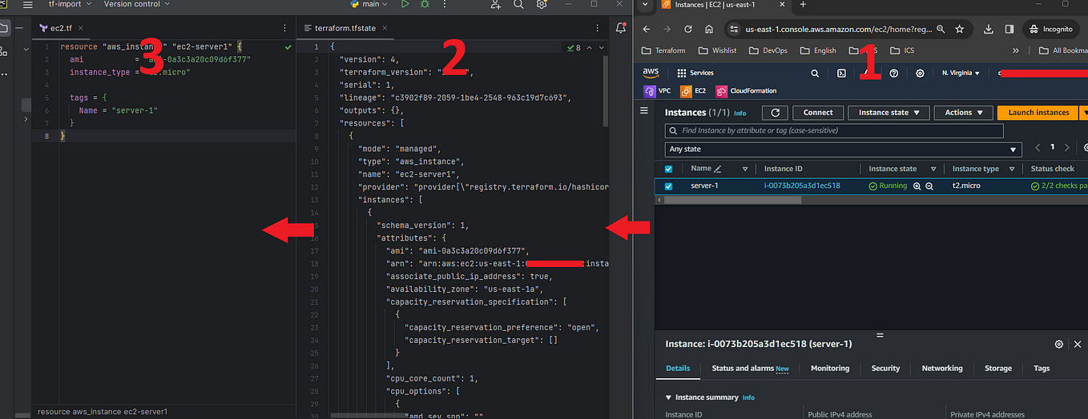
Task: Open the Any state filter dropdown
Action: (x=844, y=150)
